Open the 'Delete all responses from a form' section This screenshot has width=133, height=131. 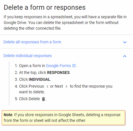click(x=32, y=42)
